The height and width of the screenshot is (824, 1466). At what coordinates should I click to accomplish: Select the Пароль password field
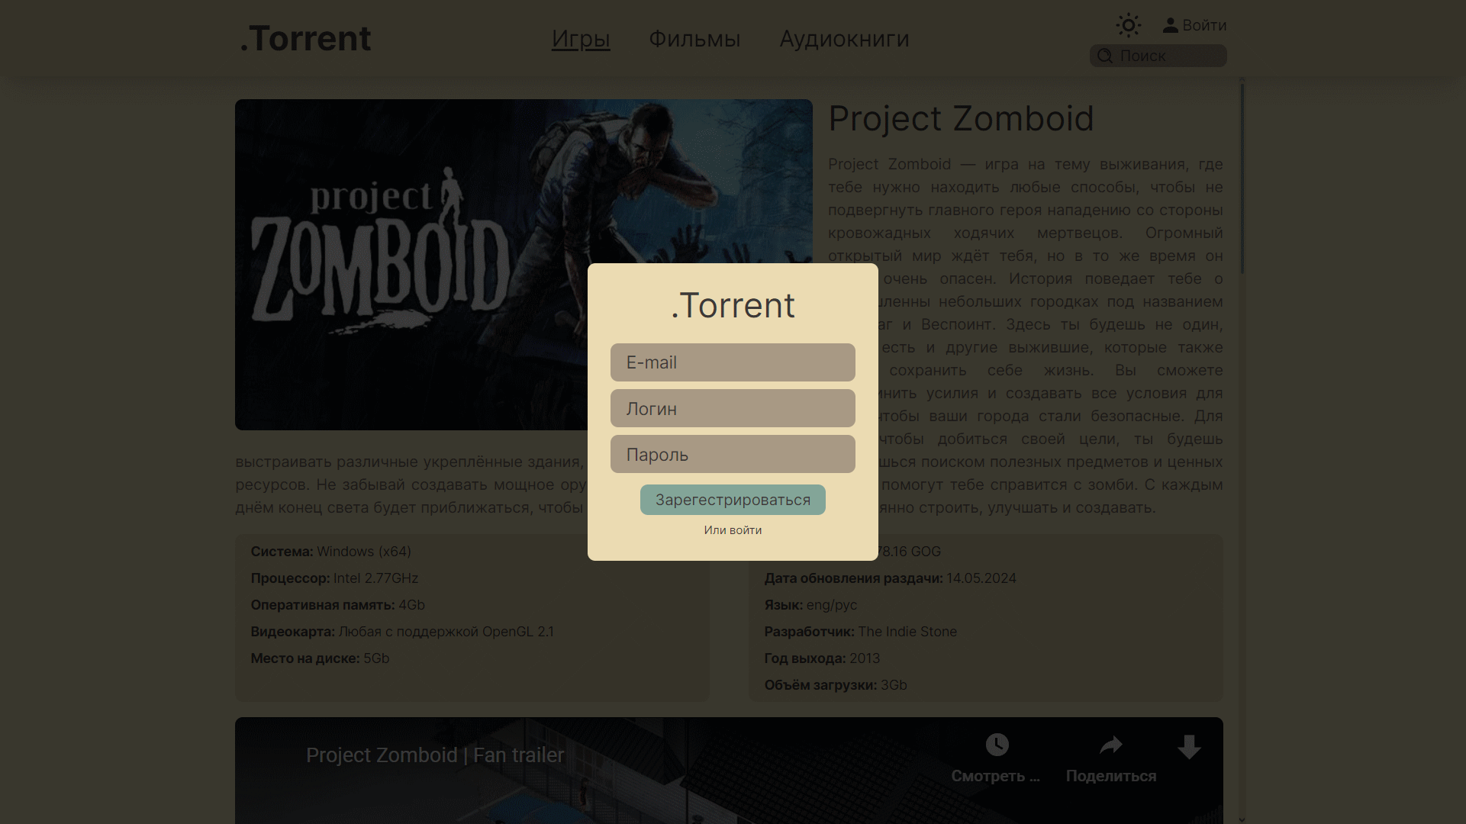coord(733,454)
